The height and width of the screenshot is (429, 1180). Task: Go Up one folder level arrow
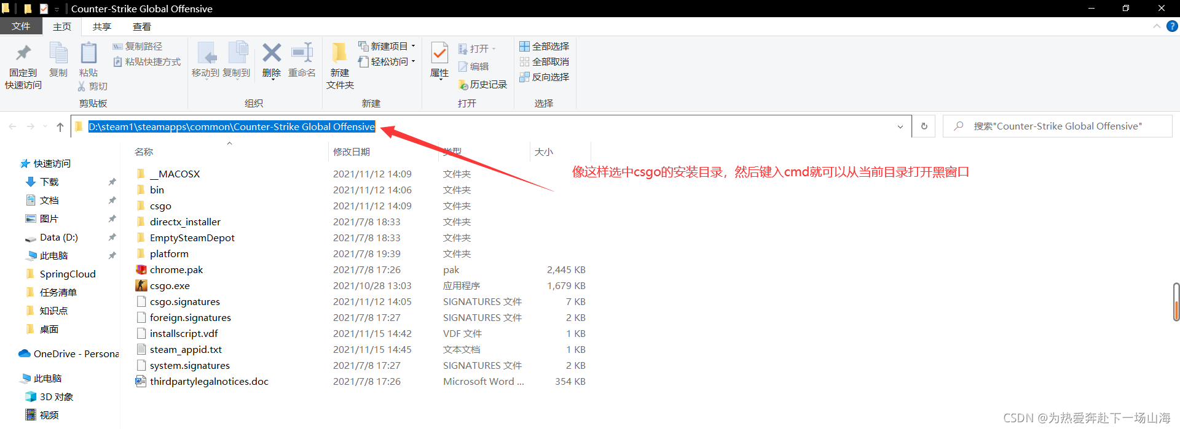(60, 126)
